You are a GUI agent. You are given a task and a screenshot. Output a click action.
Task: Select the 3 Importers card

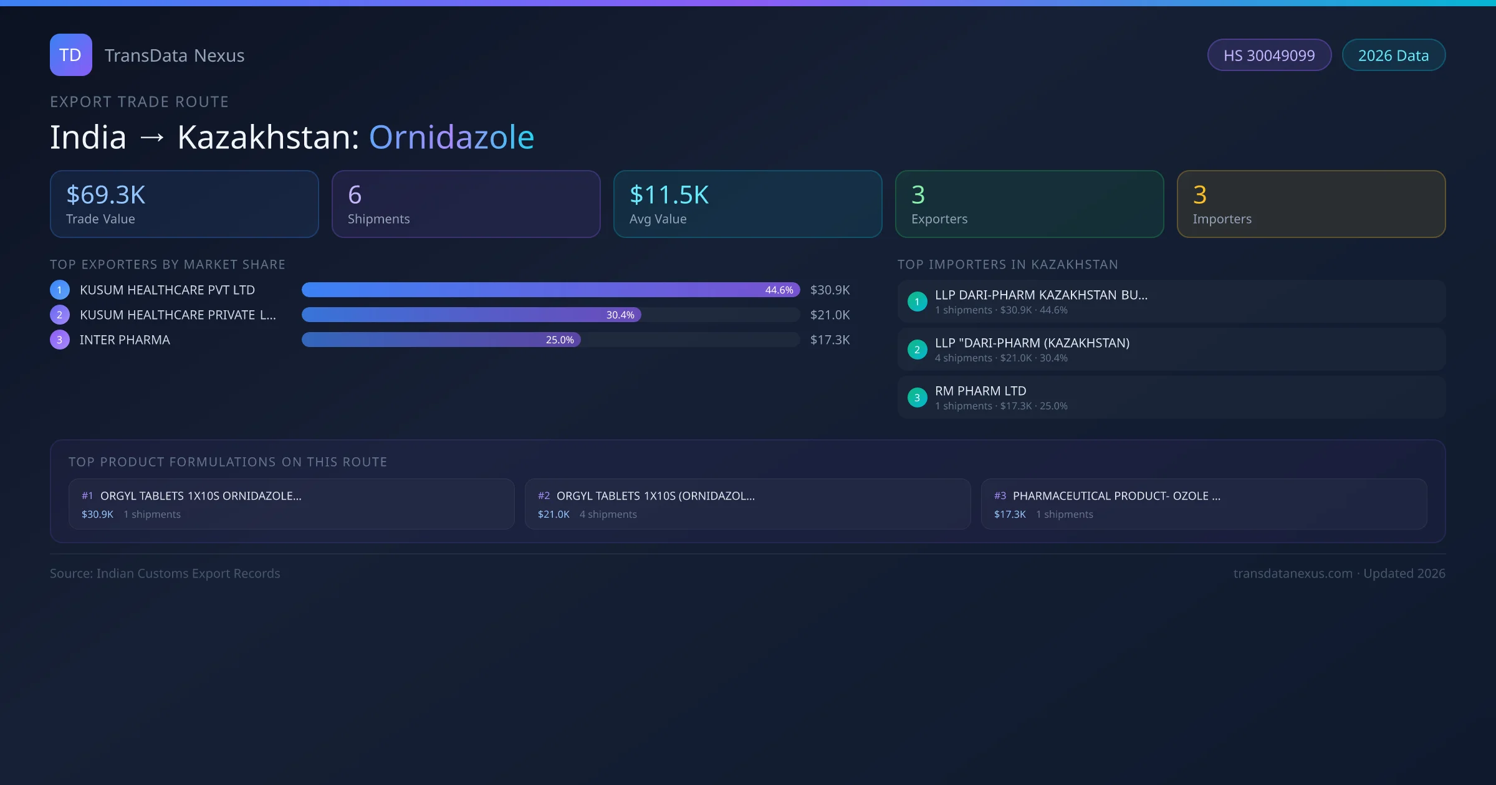1311,204
